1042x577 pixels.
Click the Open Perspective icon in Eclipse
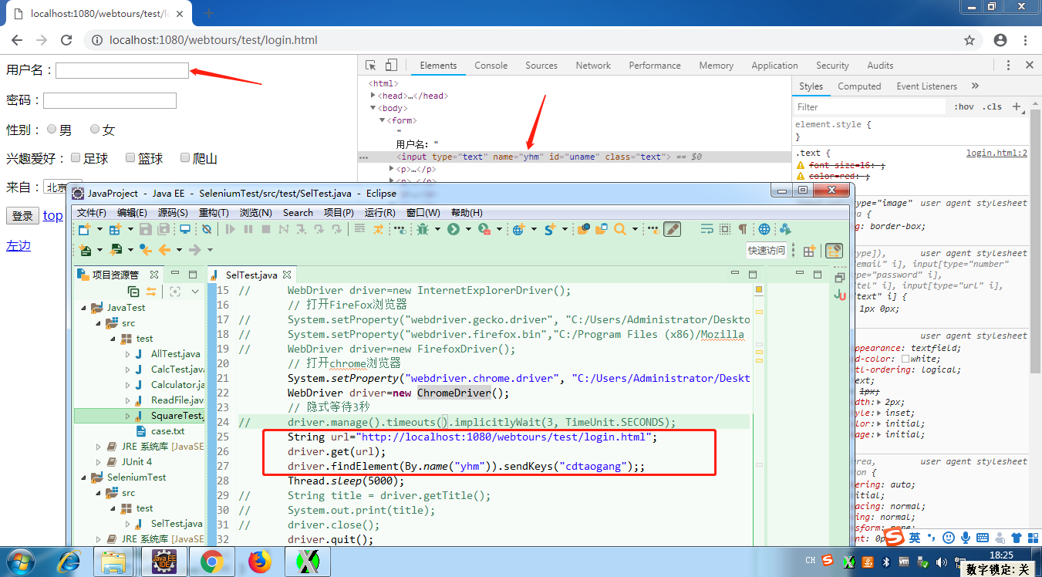pyautogui.click(x=808, y=251)
